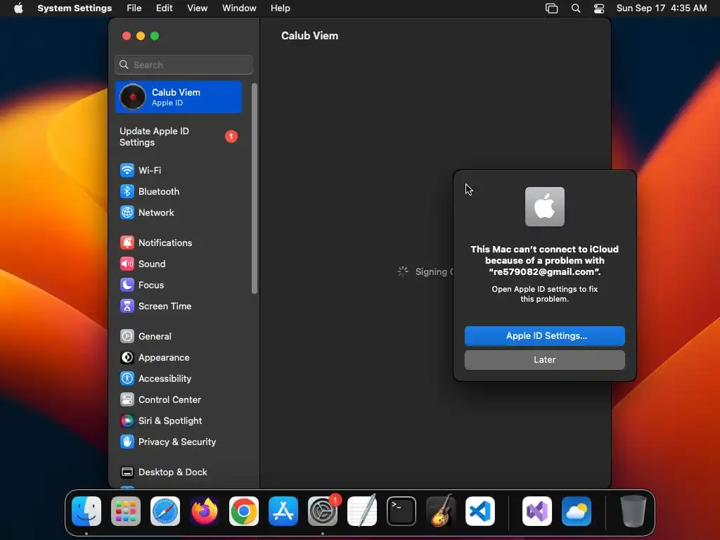Click Stage Manager icon in menu bar

pyautogui.click(x=551, y=8)
